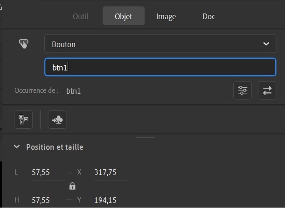Click the width value 57,55 next to L

[x=41, y=172]
